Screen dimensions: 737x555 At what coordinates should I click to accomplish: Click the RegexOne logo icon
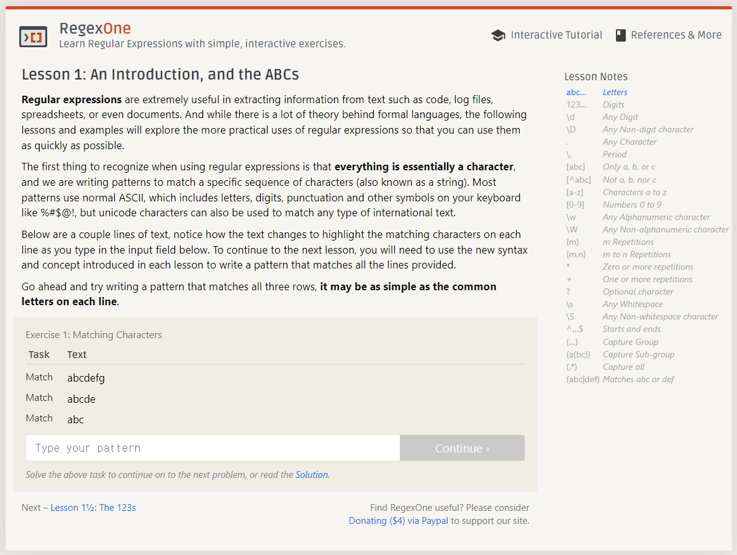point(34,37)
